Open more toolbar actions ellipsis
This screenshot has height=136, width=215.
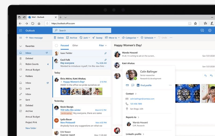[x=171, y=37]
